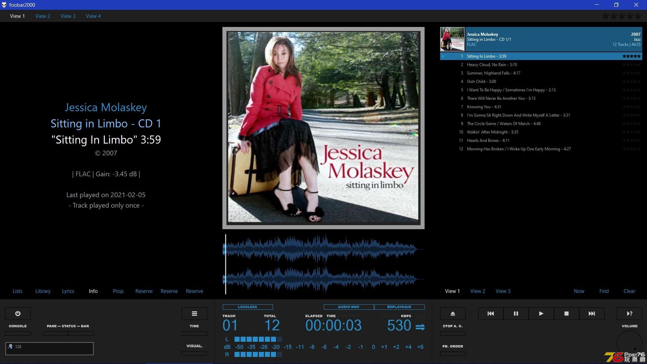Viewport: 647px width, 364px height.
Task: Open the Prop. tab
Action: pyautogui.click(x=119, y=291)
